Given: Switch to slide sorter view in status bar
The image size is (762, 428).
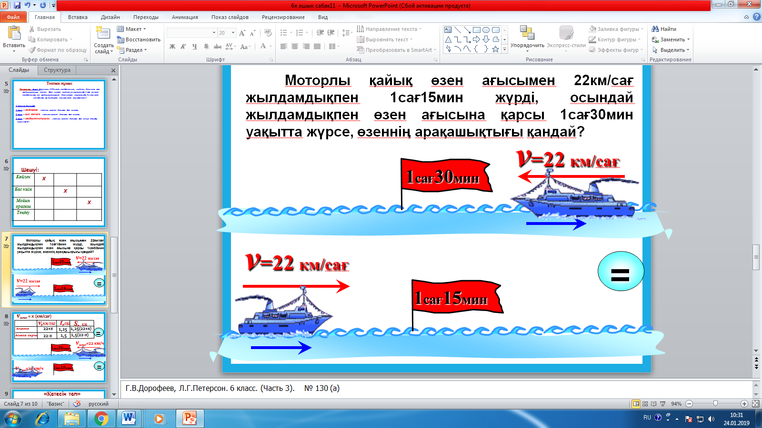Looking at the screenshot, I should pos(645,404).
